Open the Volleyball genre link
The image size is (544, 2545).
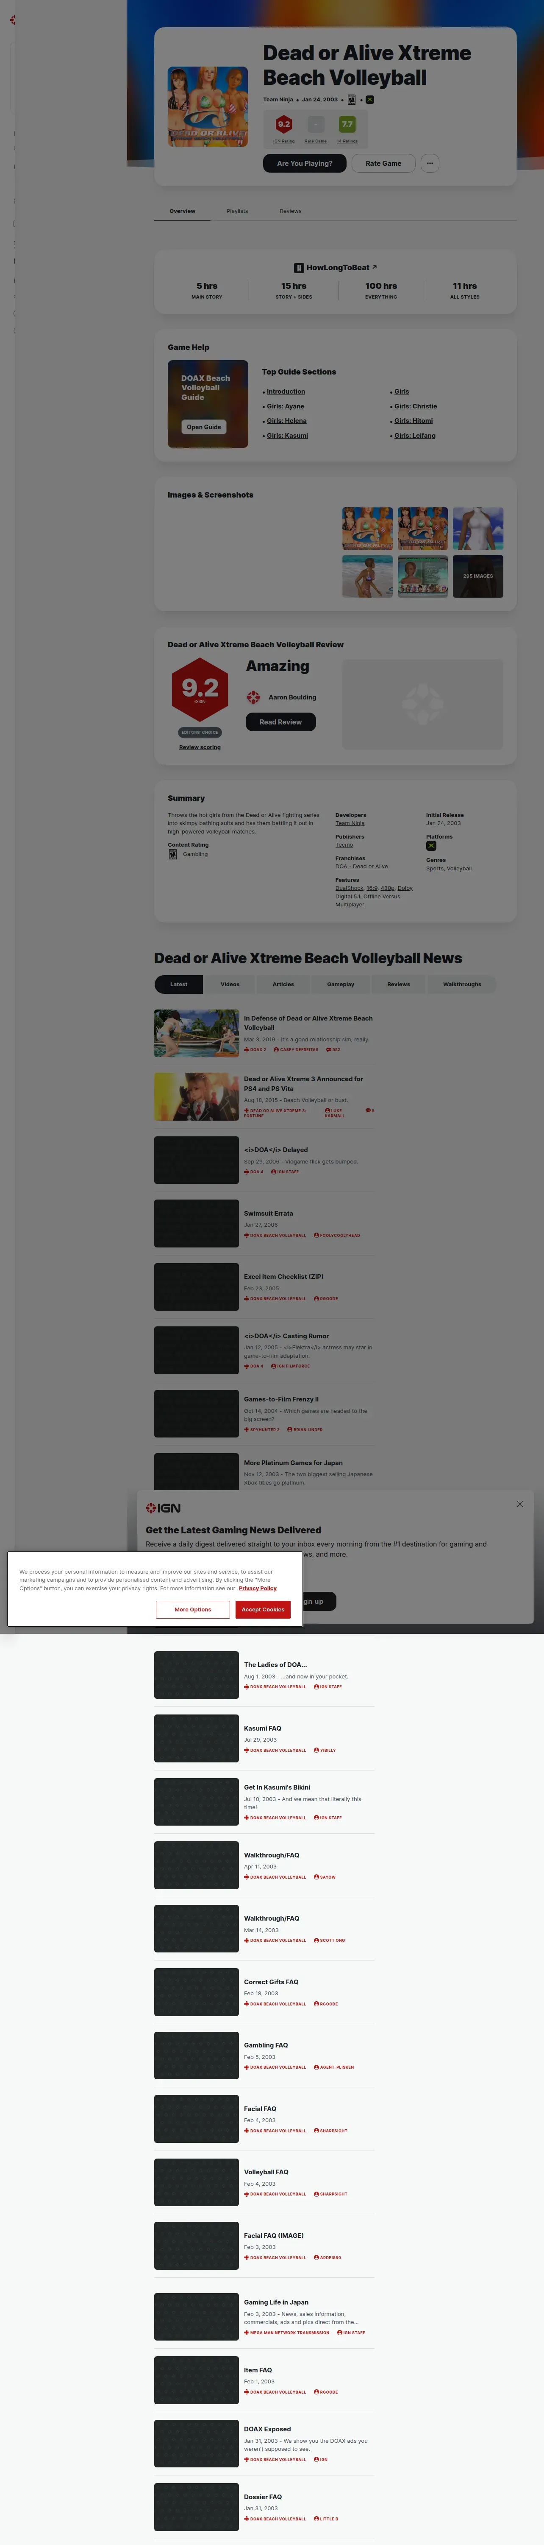(x=459, y=868)
